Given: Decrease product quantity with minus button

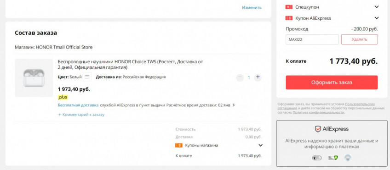Looking at the screenshot, I should pos(240,77).
